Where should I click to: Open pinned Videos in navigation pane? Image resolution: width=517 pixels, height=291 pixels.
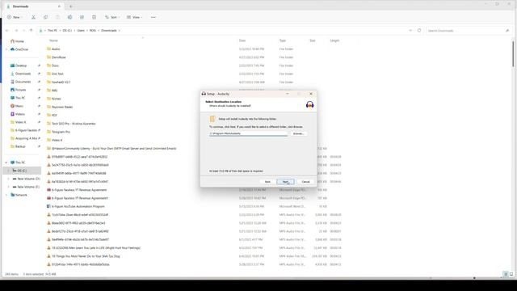click(x=19, y=114)
